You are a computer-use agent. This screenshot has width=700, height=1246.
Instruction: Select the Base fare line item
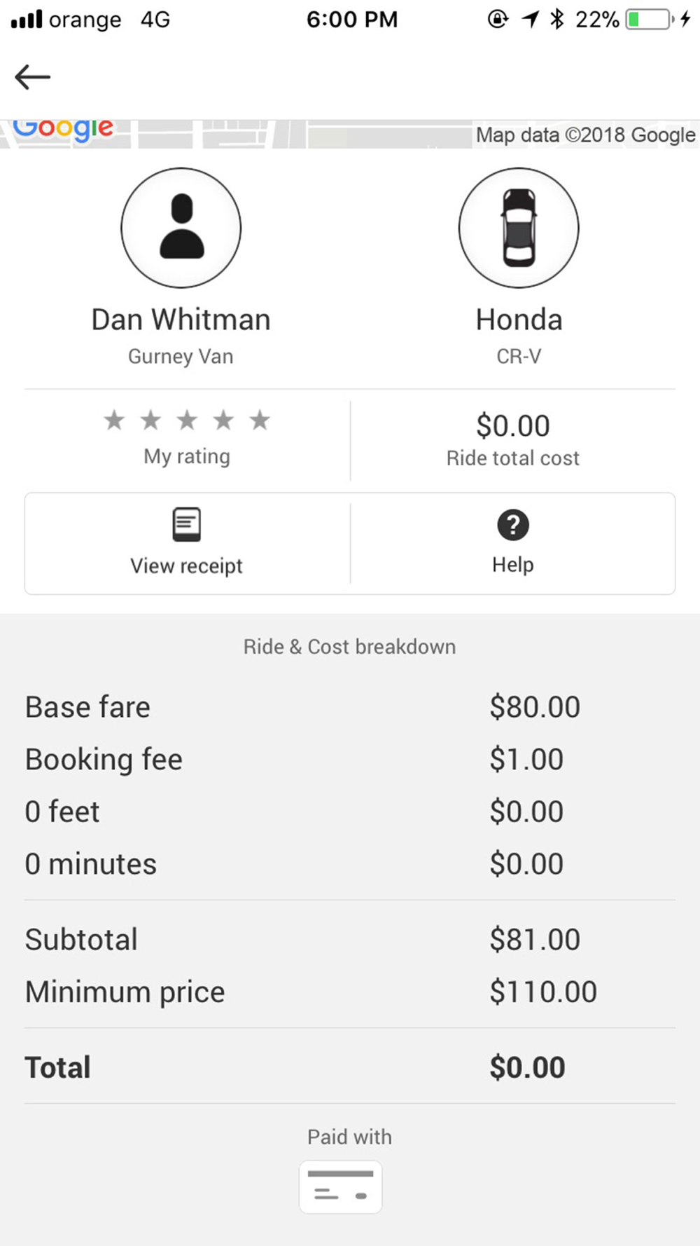(350, 707)
